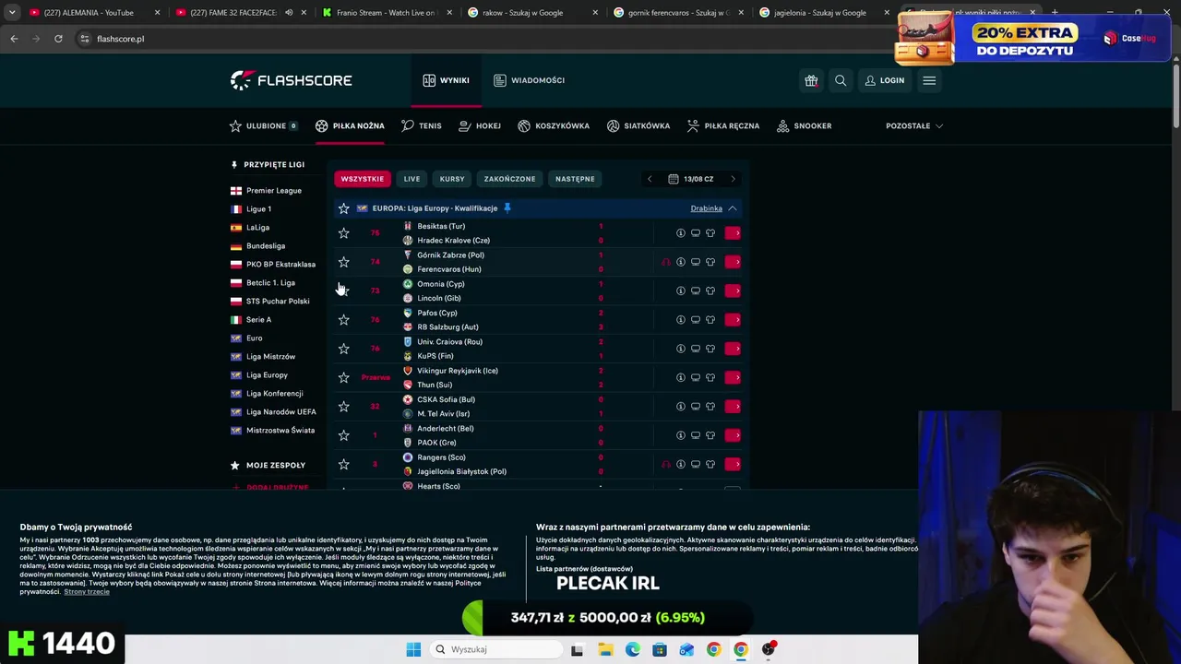Open Hokej sport menu

480,125
